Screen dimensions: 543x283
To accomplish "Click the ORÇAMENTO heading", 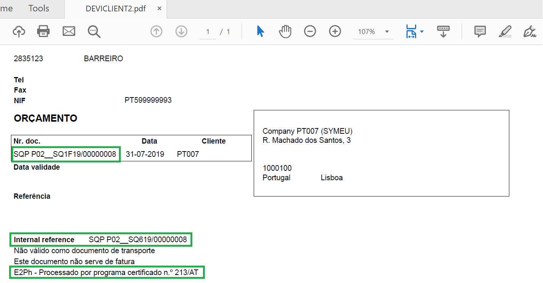I will coord(45,119).
